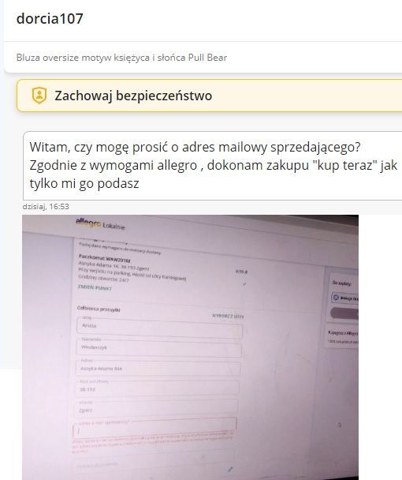402x480 pixels.
Task: Click ZMIEŃ PUNKT in the photographed form
Action: (95, 287)
